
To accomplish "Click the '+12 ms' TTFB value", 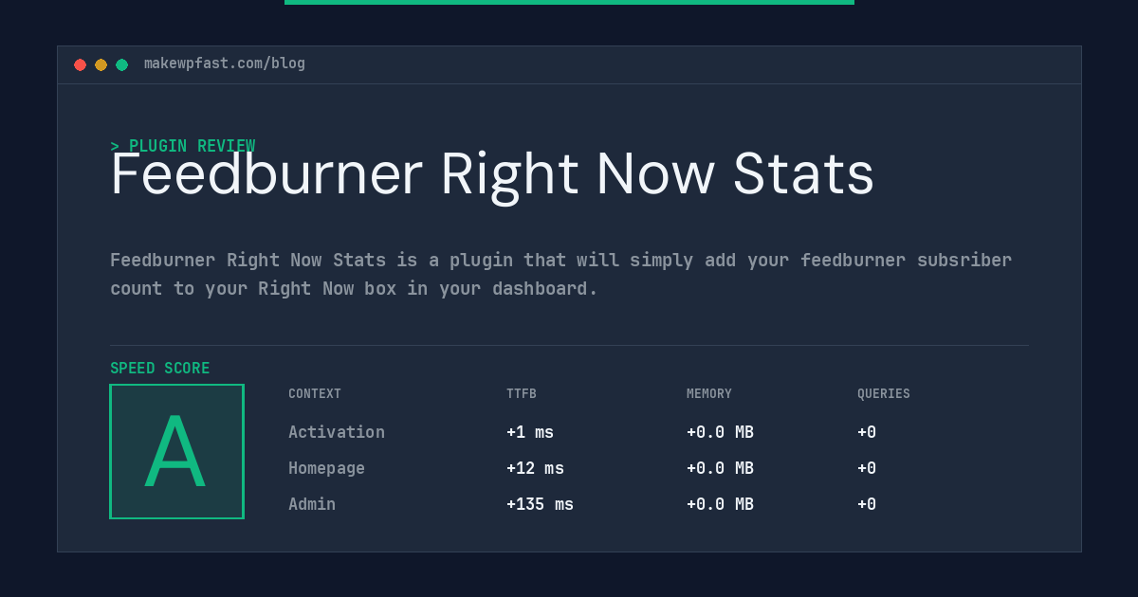I will pos(535,468).
